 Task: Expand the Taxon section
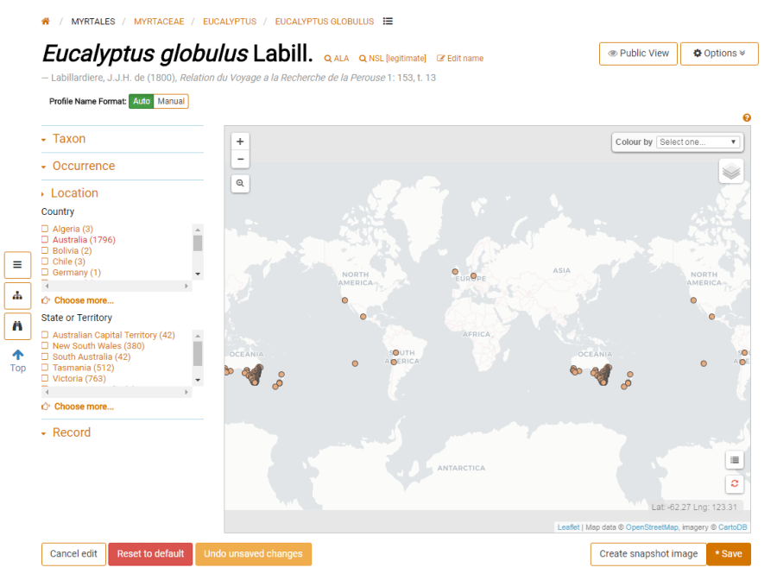(x=68, y=139)
